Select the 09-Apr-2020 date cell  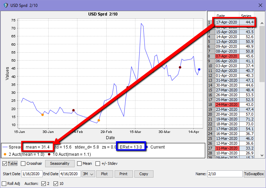point(227,46)
